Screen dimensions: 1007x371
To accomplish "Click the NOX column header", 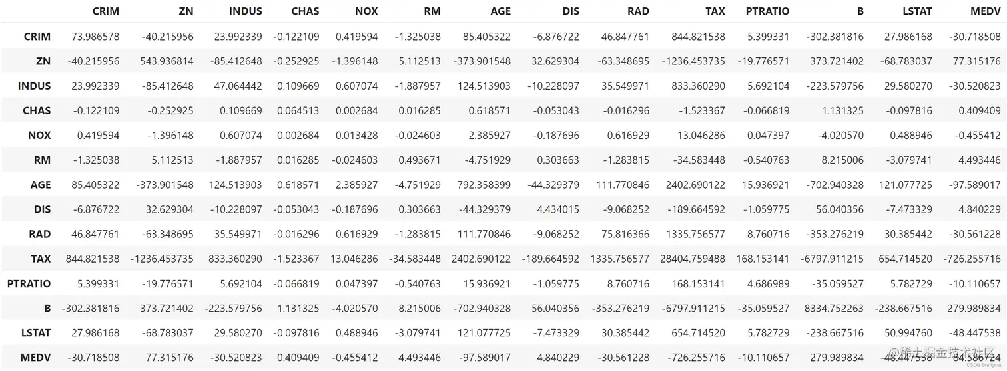I will [x=366, y=11].
